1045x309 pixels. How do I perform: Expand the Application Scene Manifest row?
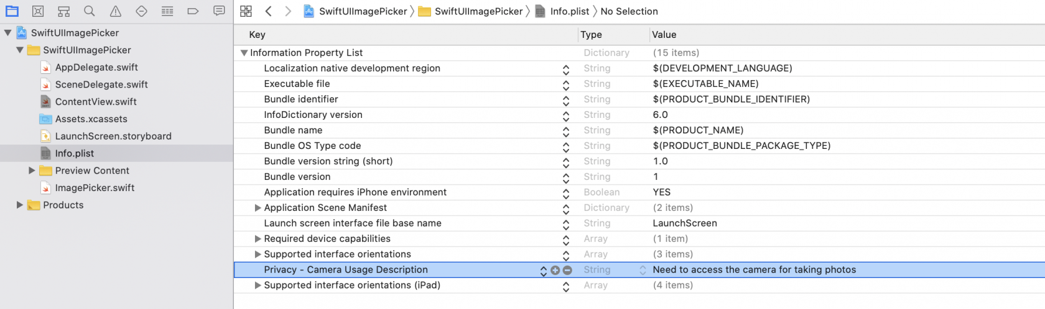[258, 208]
